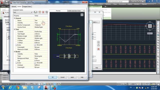
Task: Click the globe icon in right-side toolbar
Action: (x=158, y=35)
